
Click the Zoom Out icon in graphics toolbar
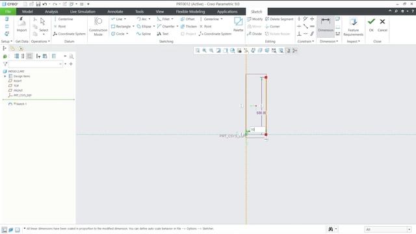211,51
